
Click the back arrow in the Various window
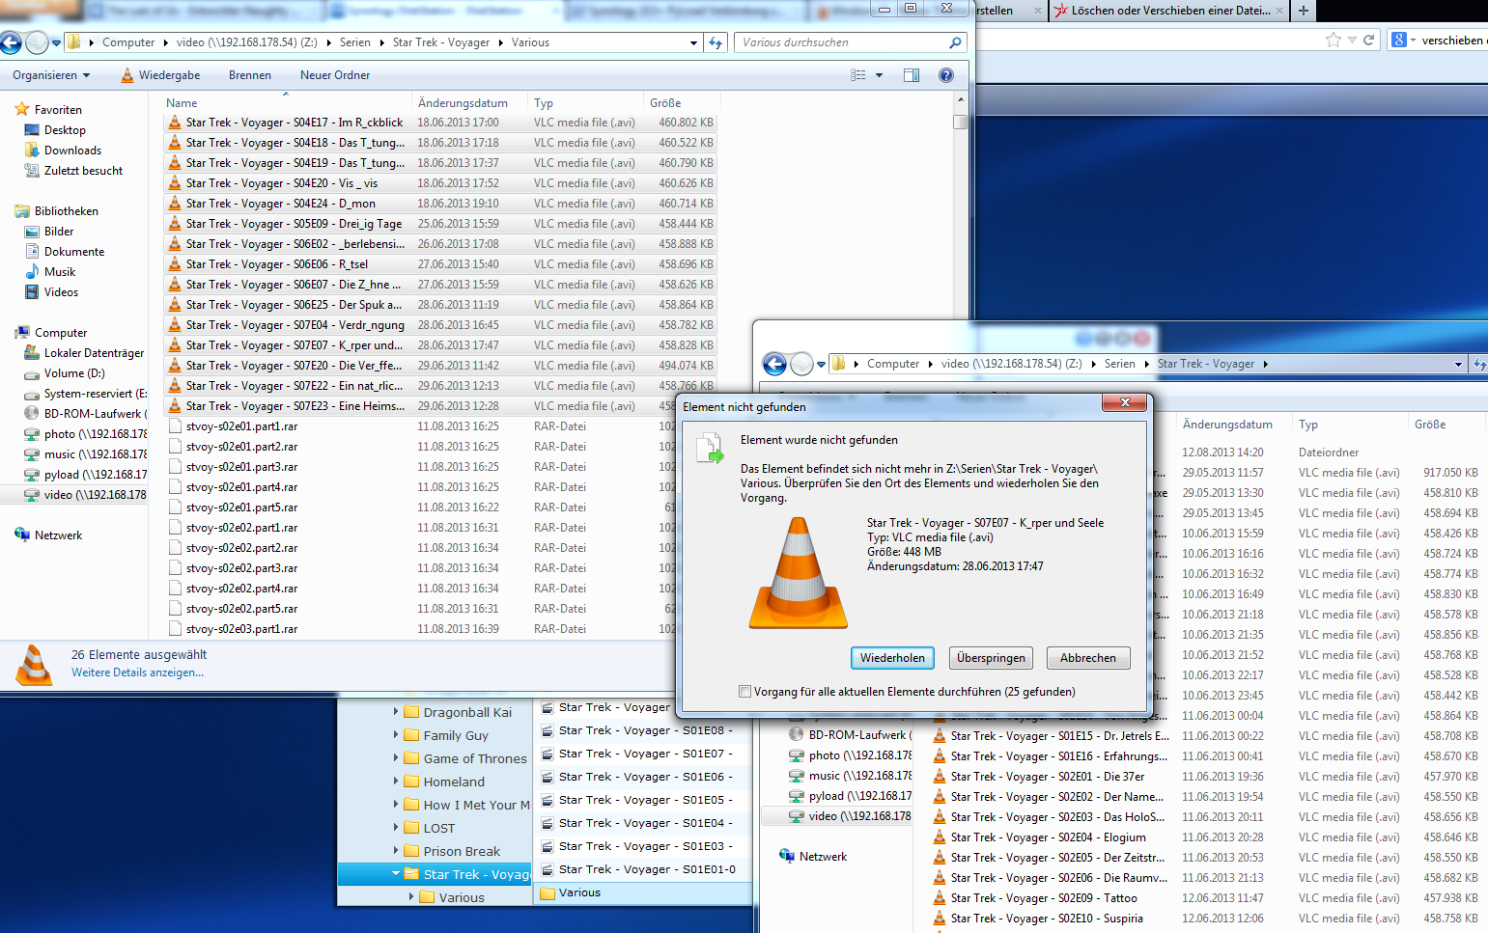(x=11, y=42)
